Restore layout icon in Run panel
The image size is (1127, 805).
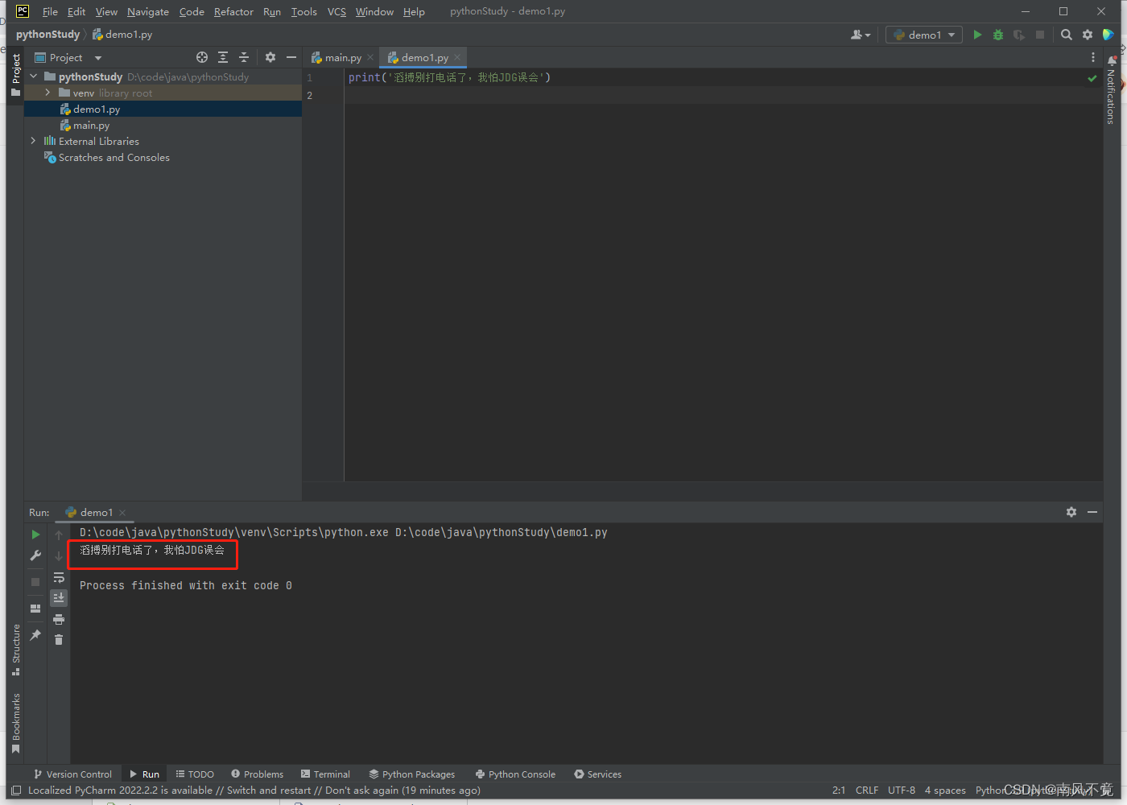coord(35,609)
